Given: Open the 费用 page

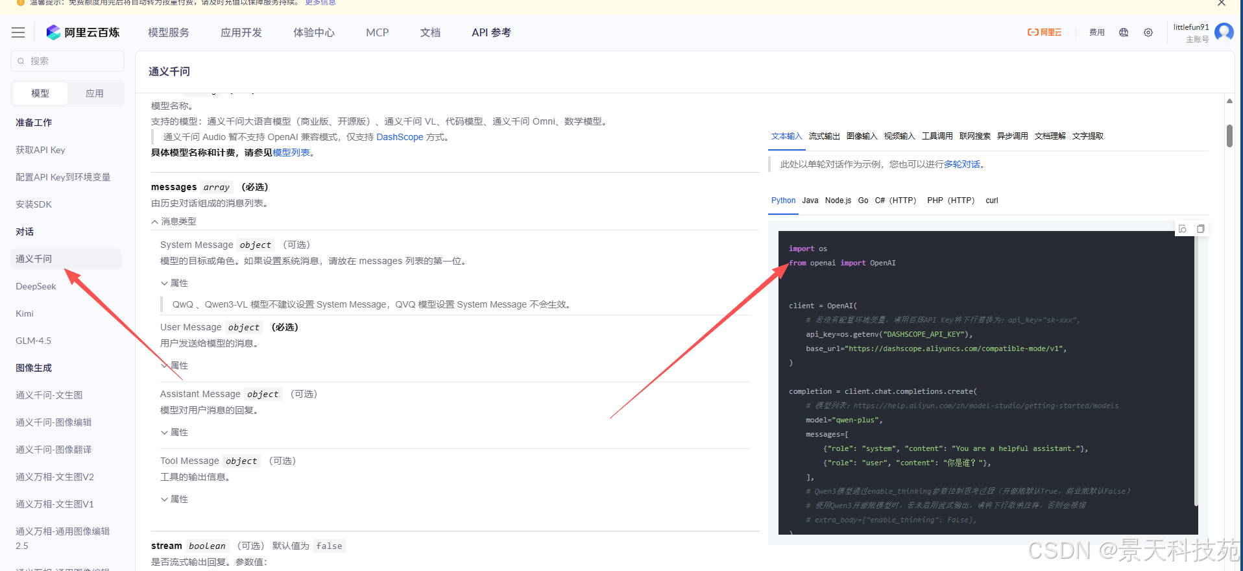Looking at the screenshot, I should tap(1097, 32).
